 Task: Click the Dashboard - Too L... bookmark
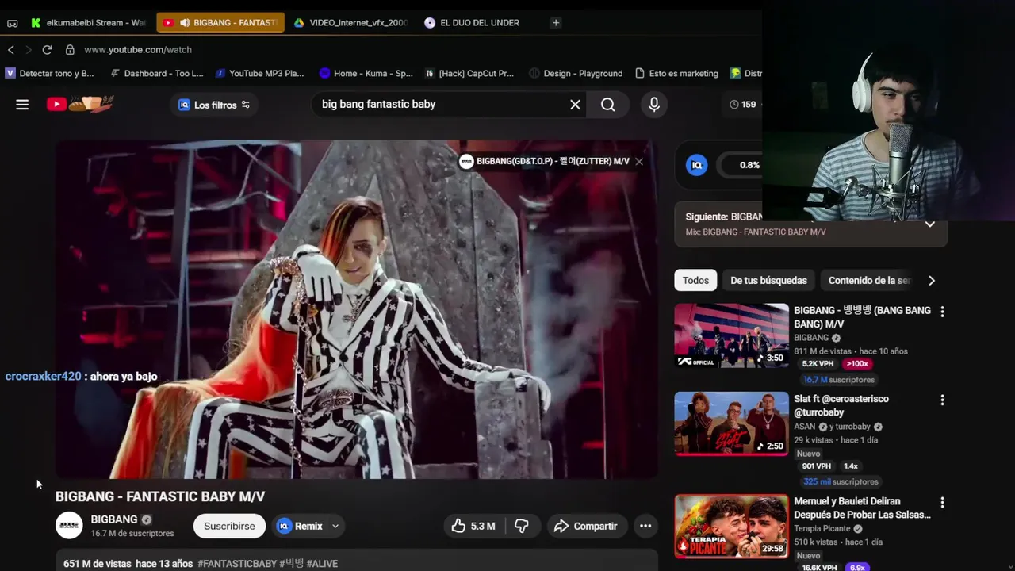[157, 73]
